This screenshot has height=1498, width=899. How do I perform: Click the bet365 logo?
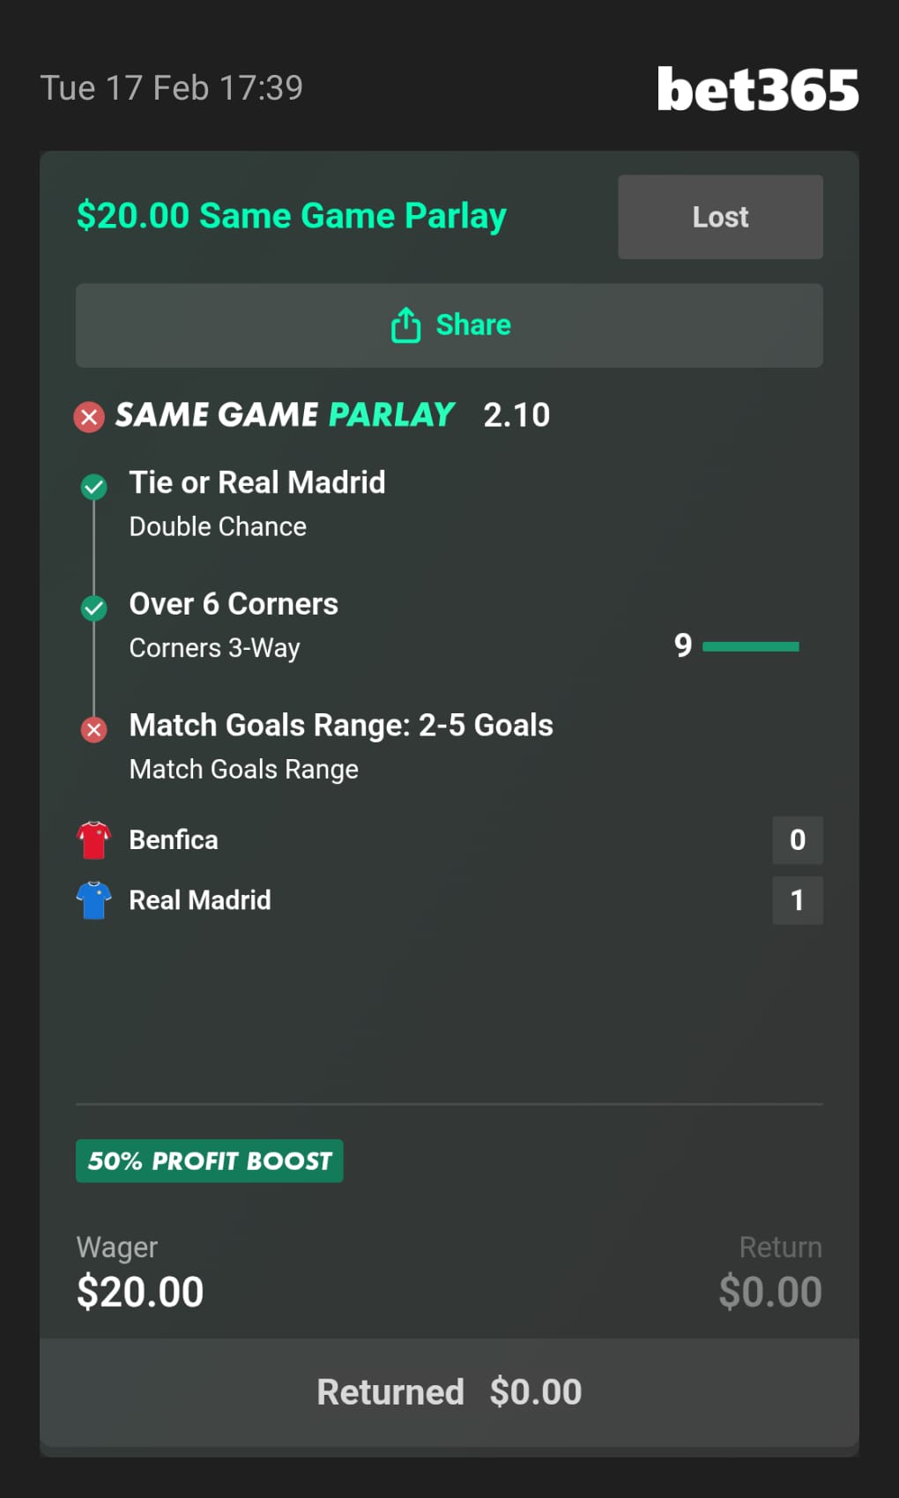tap(757, 90)
